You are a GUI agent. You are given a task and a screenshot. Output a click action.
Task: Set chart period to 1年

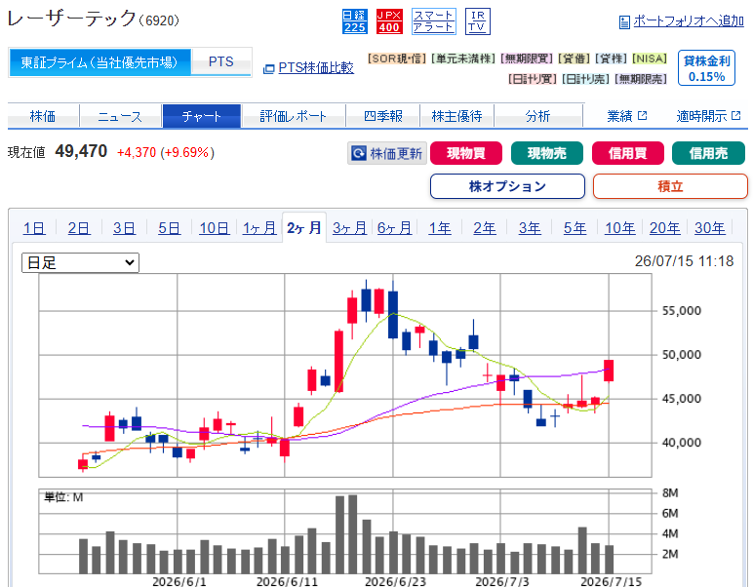[x=439, y=228]
